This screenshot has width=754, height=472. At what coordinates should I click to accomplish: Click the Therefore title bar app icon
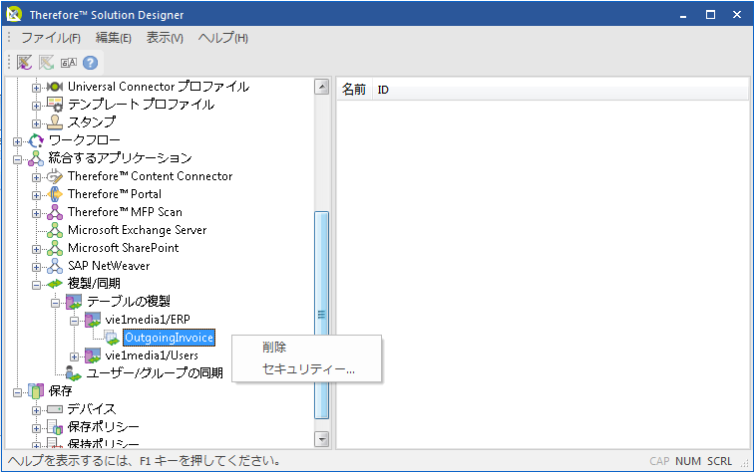14,14
